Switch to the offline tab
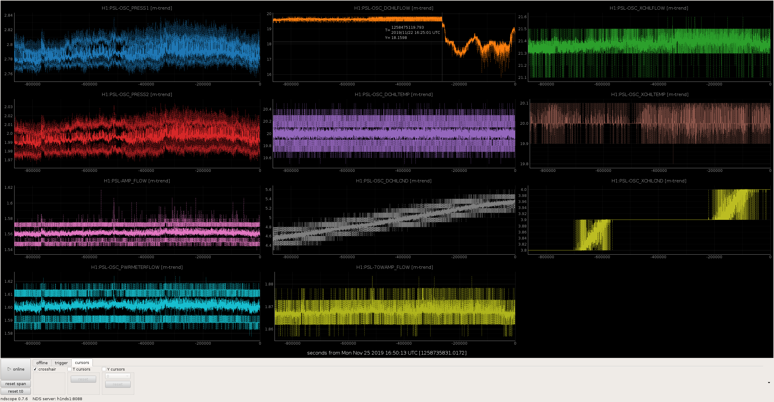 tap(42, 363)
